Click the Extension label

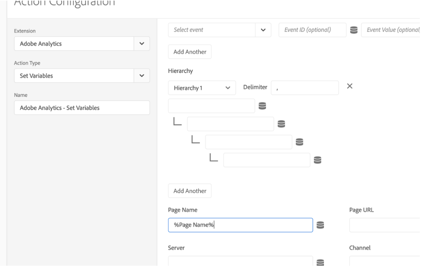coord(25,31)
